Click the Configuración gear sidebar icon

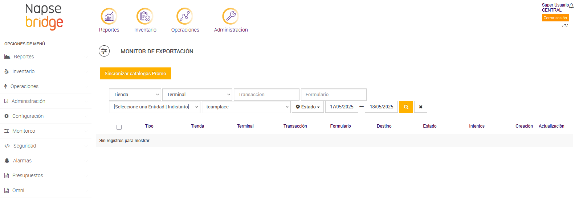(7, 116)
